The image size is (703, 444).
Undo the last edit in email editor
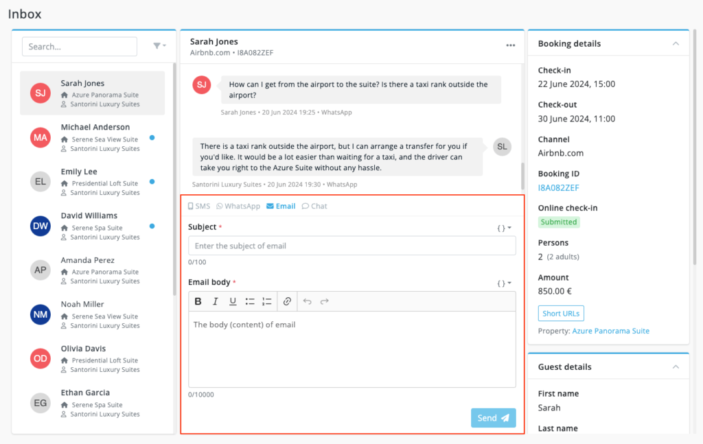(307, 301)
